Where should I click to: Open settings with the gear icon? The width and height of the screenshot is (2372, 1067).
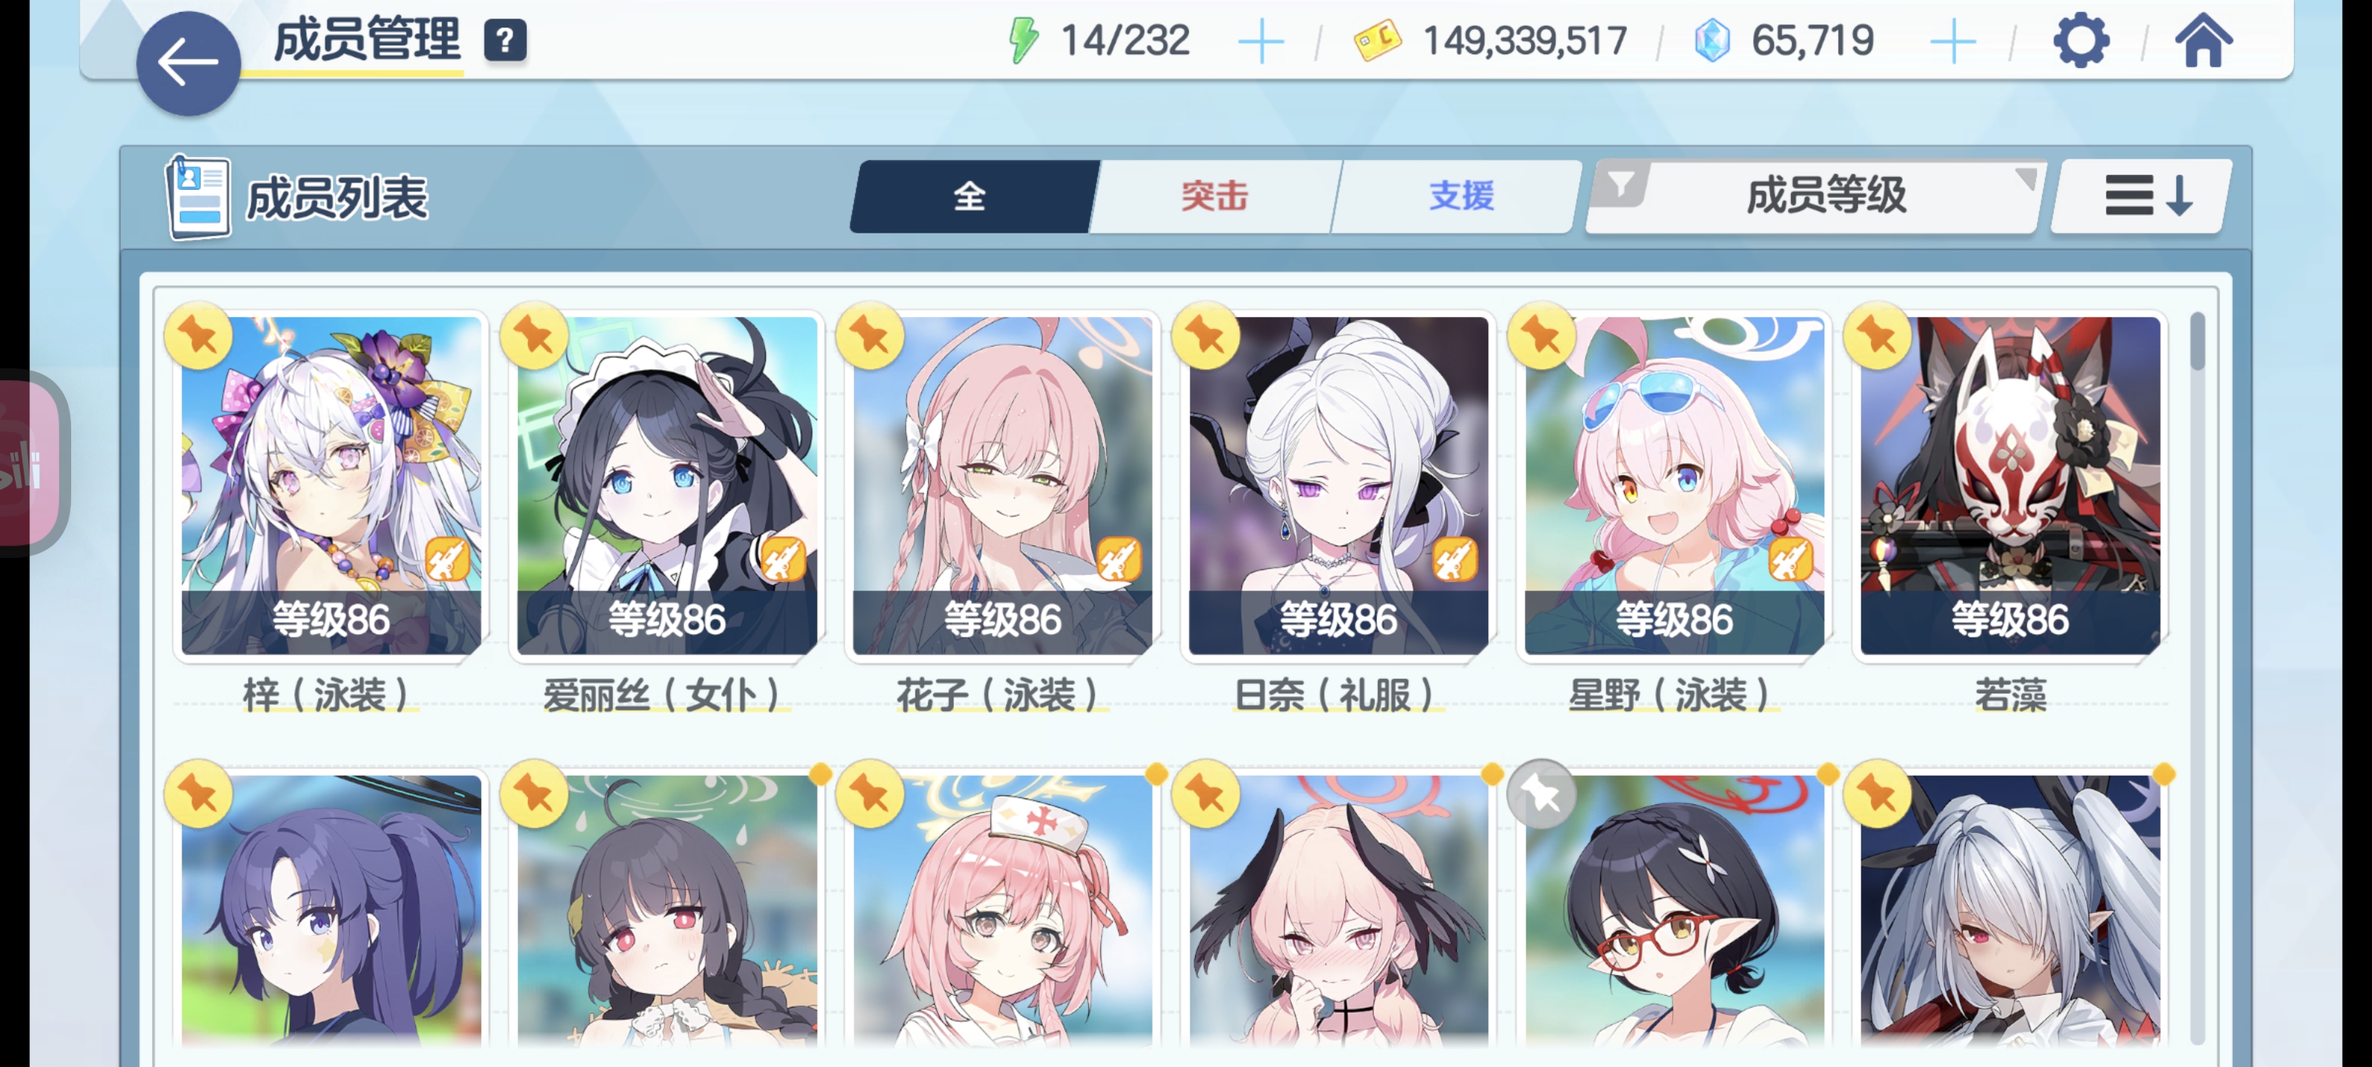tap(2081, 41)
